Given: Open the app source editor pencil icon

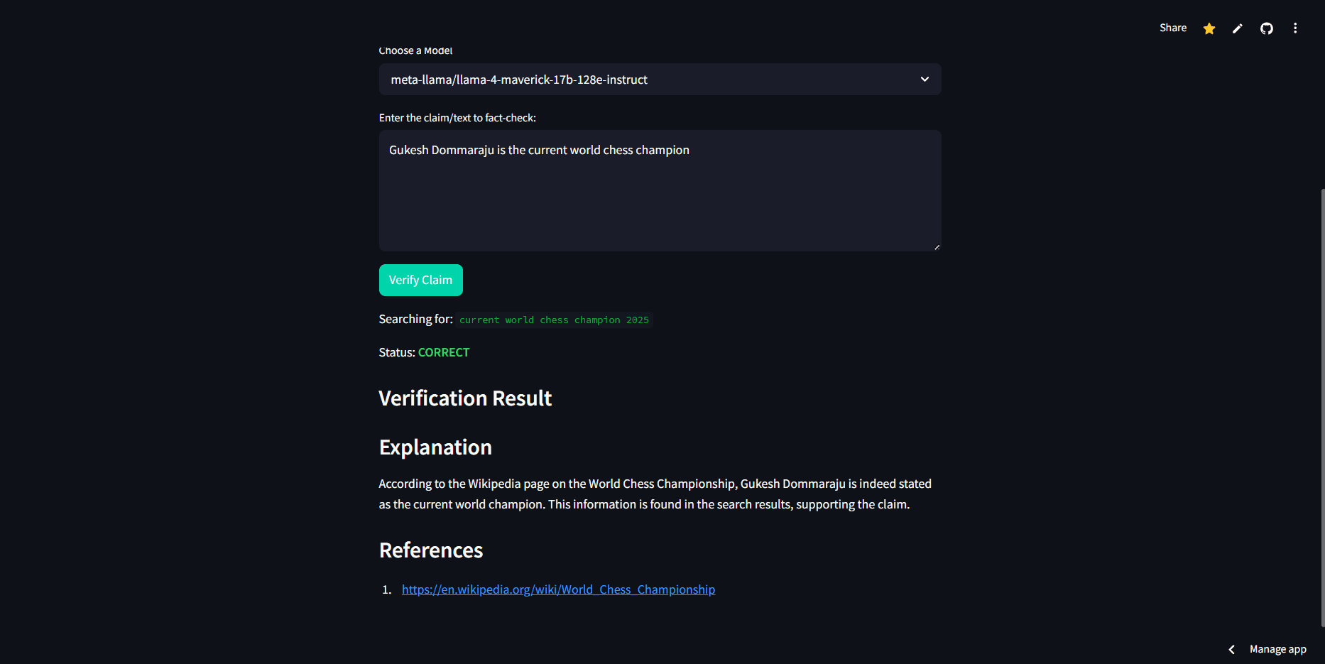Looking at the screenshot, I should (1238, 28).
